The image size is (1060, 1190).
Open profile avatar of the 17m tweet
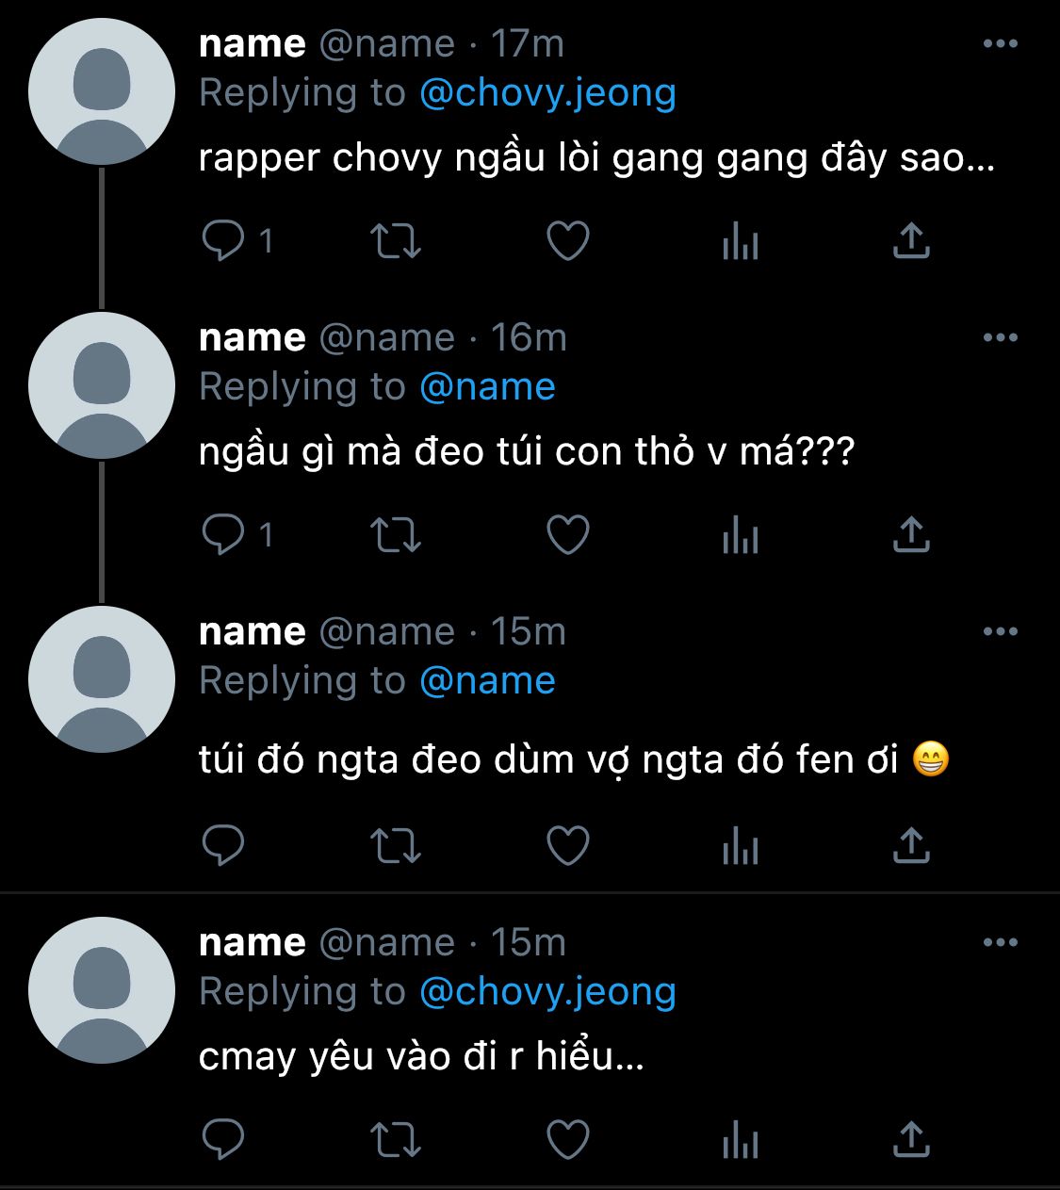[102, 91]
